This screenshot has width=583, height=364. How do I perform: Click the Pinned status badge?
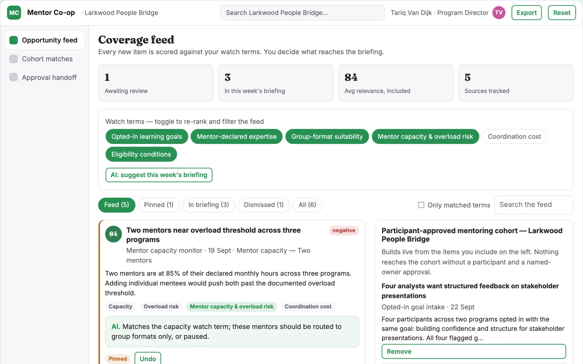coord(118,359)
